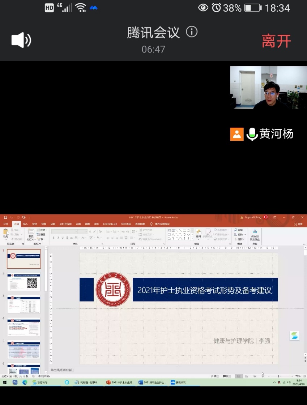This screenshot has height=405, width=307.
Task: Open the 选择 dropdown in editing group
Action: pos(241,239)
